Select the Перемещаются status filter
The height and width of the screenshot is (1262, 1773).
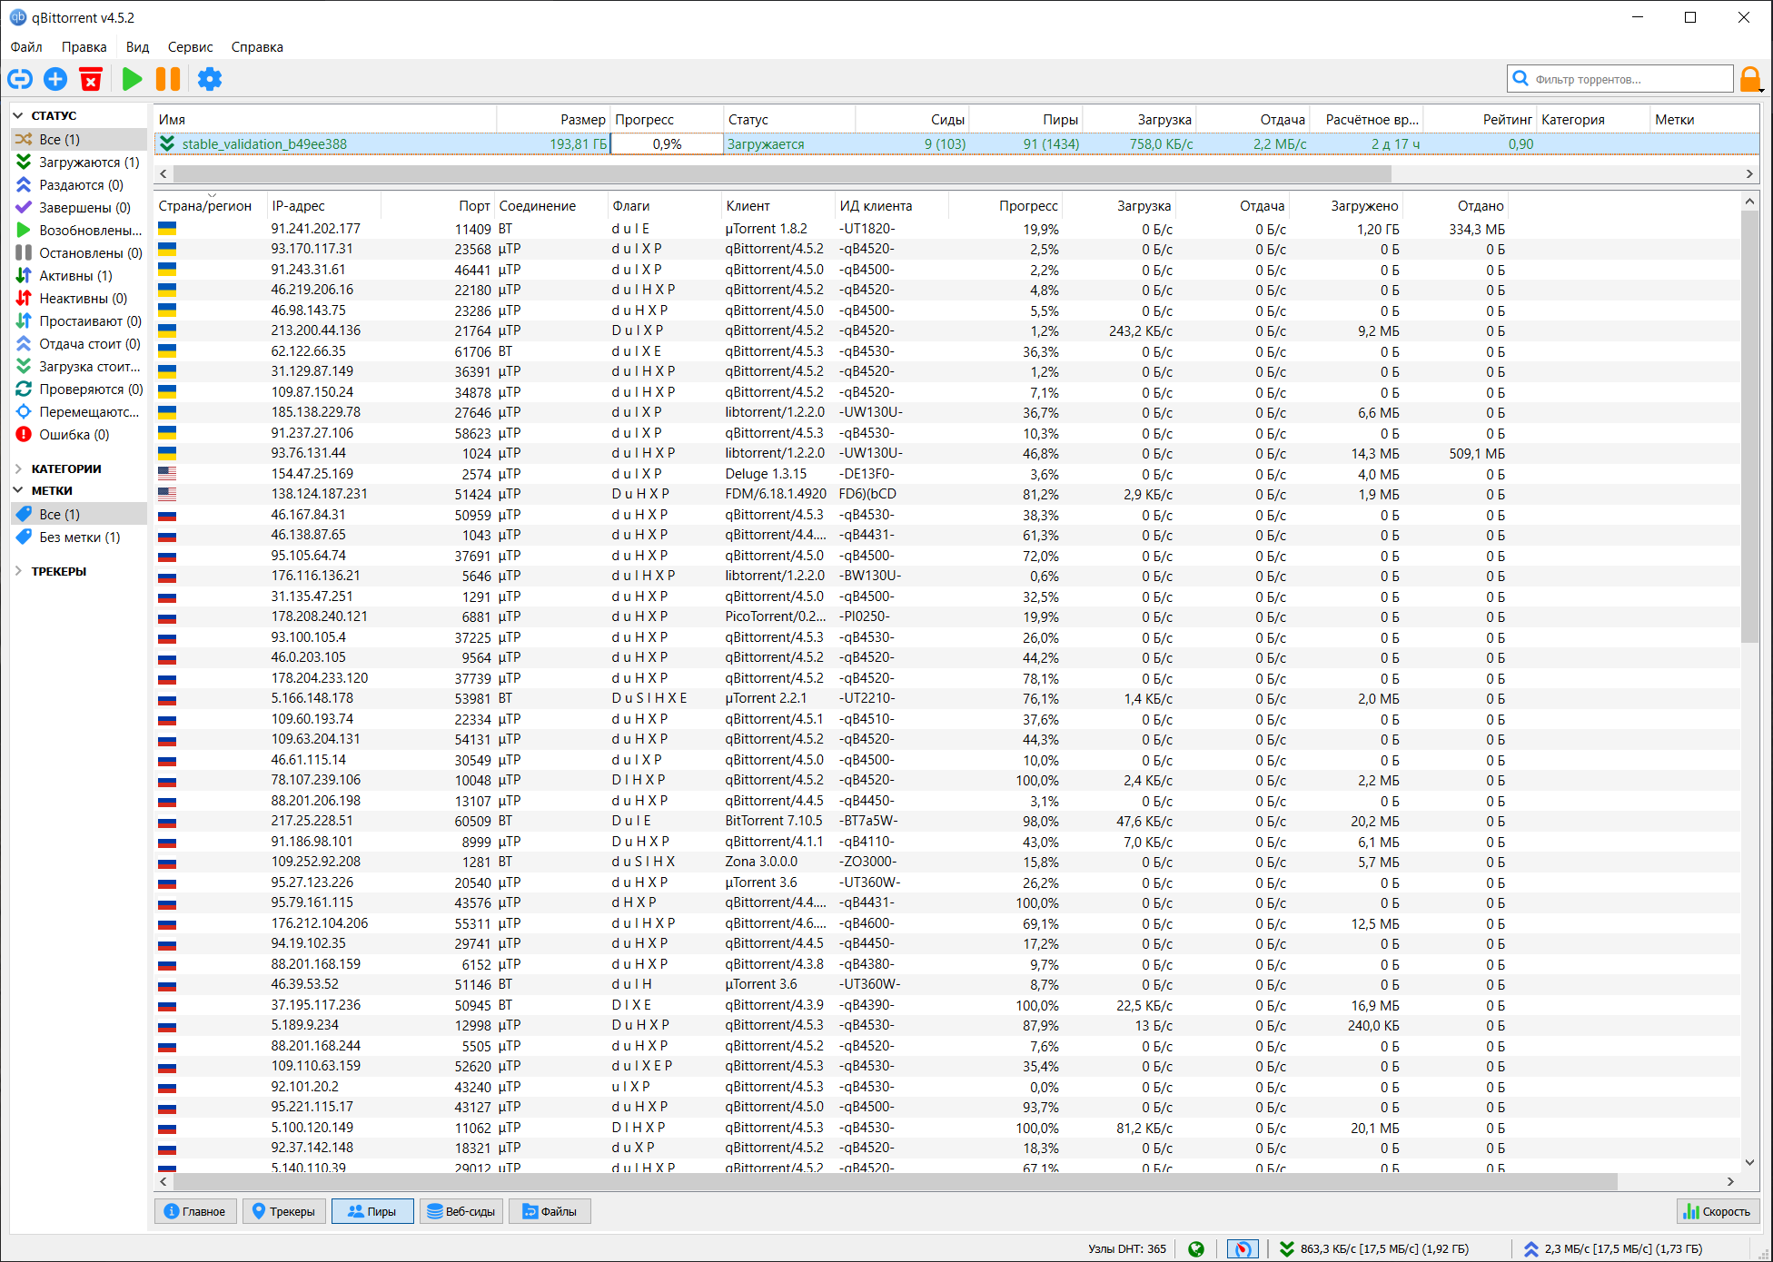click(79, 411)
